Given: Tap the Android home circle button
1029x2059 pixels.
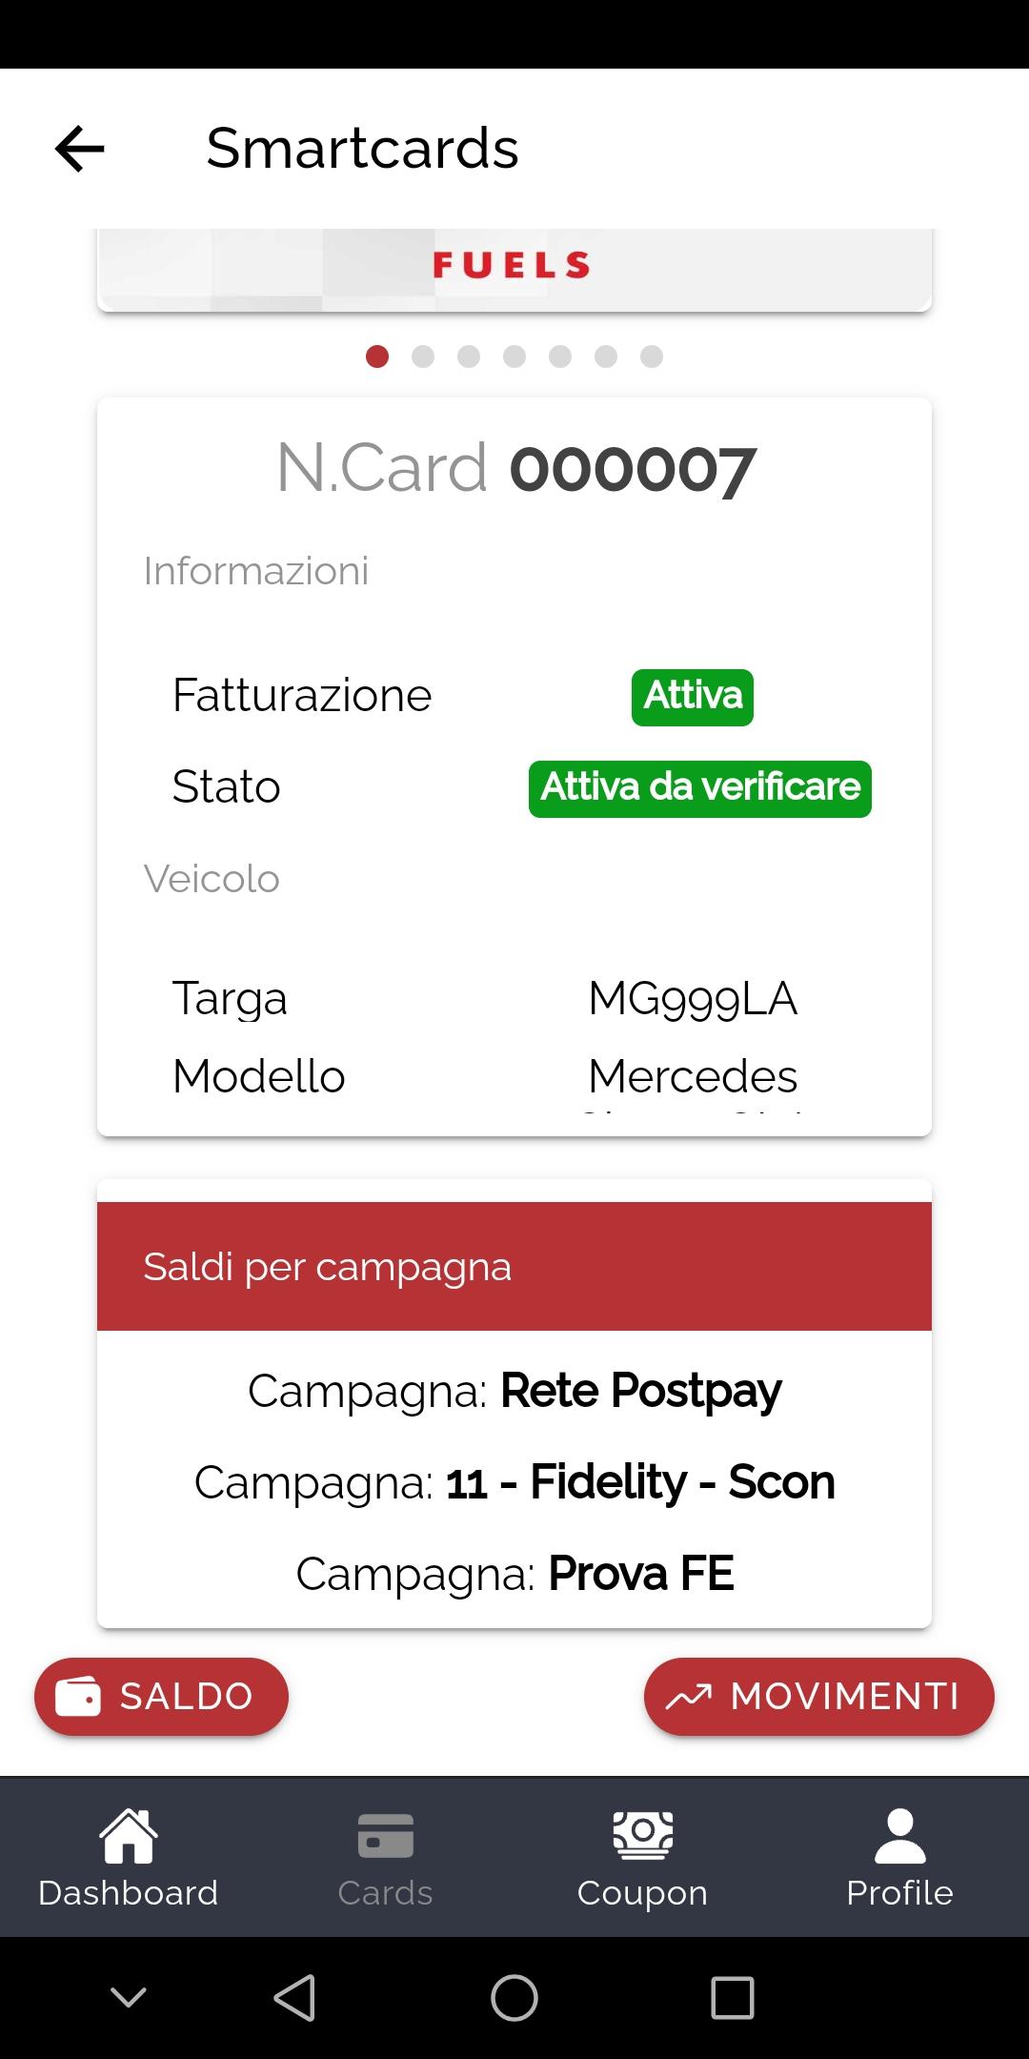Looking at the screenshot, I should (514, 1997).
